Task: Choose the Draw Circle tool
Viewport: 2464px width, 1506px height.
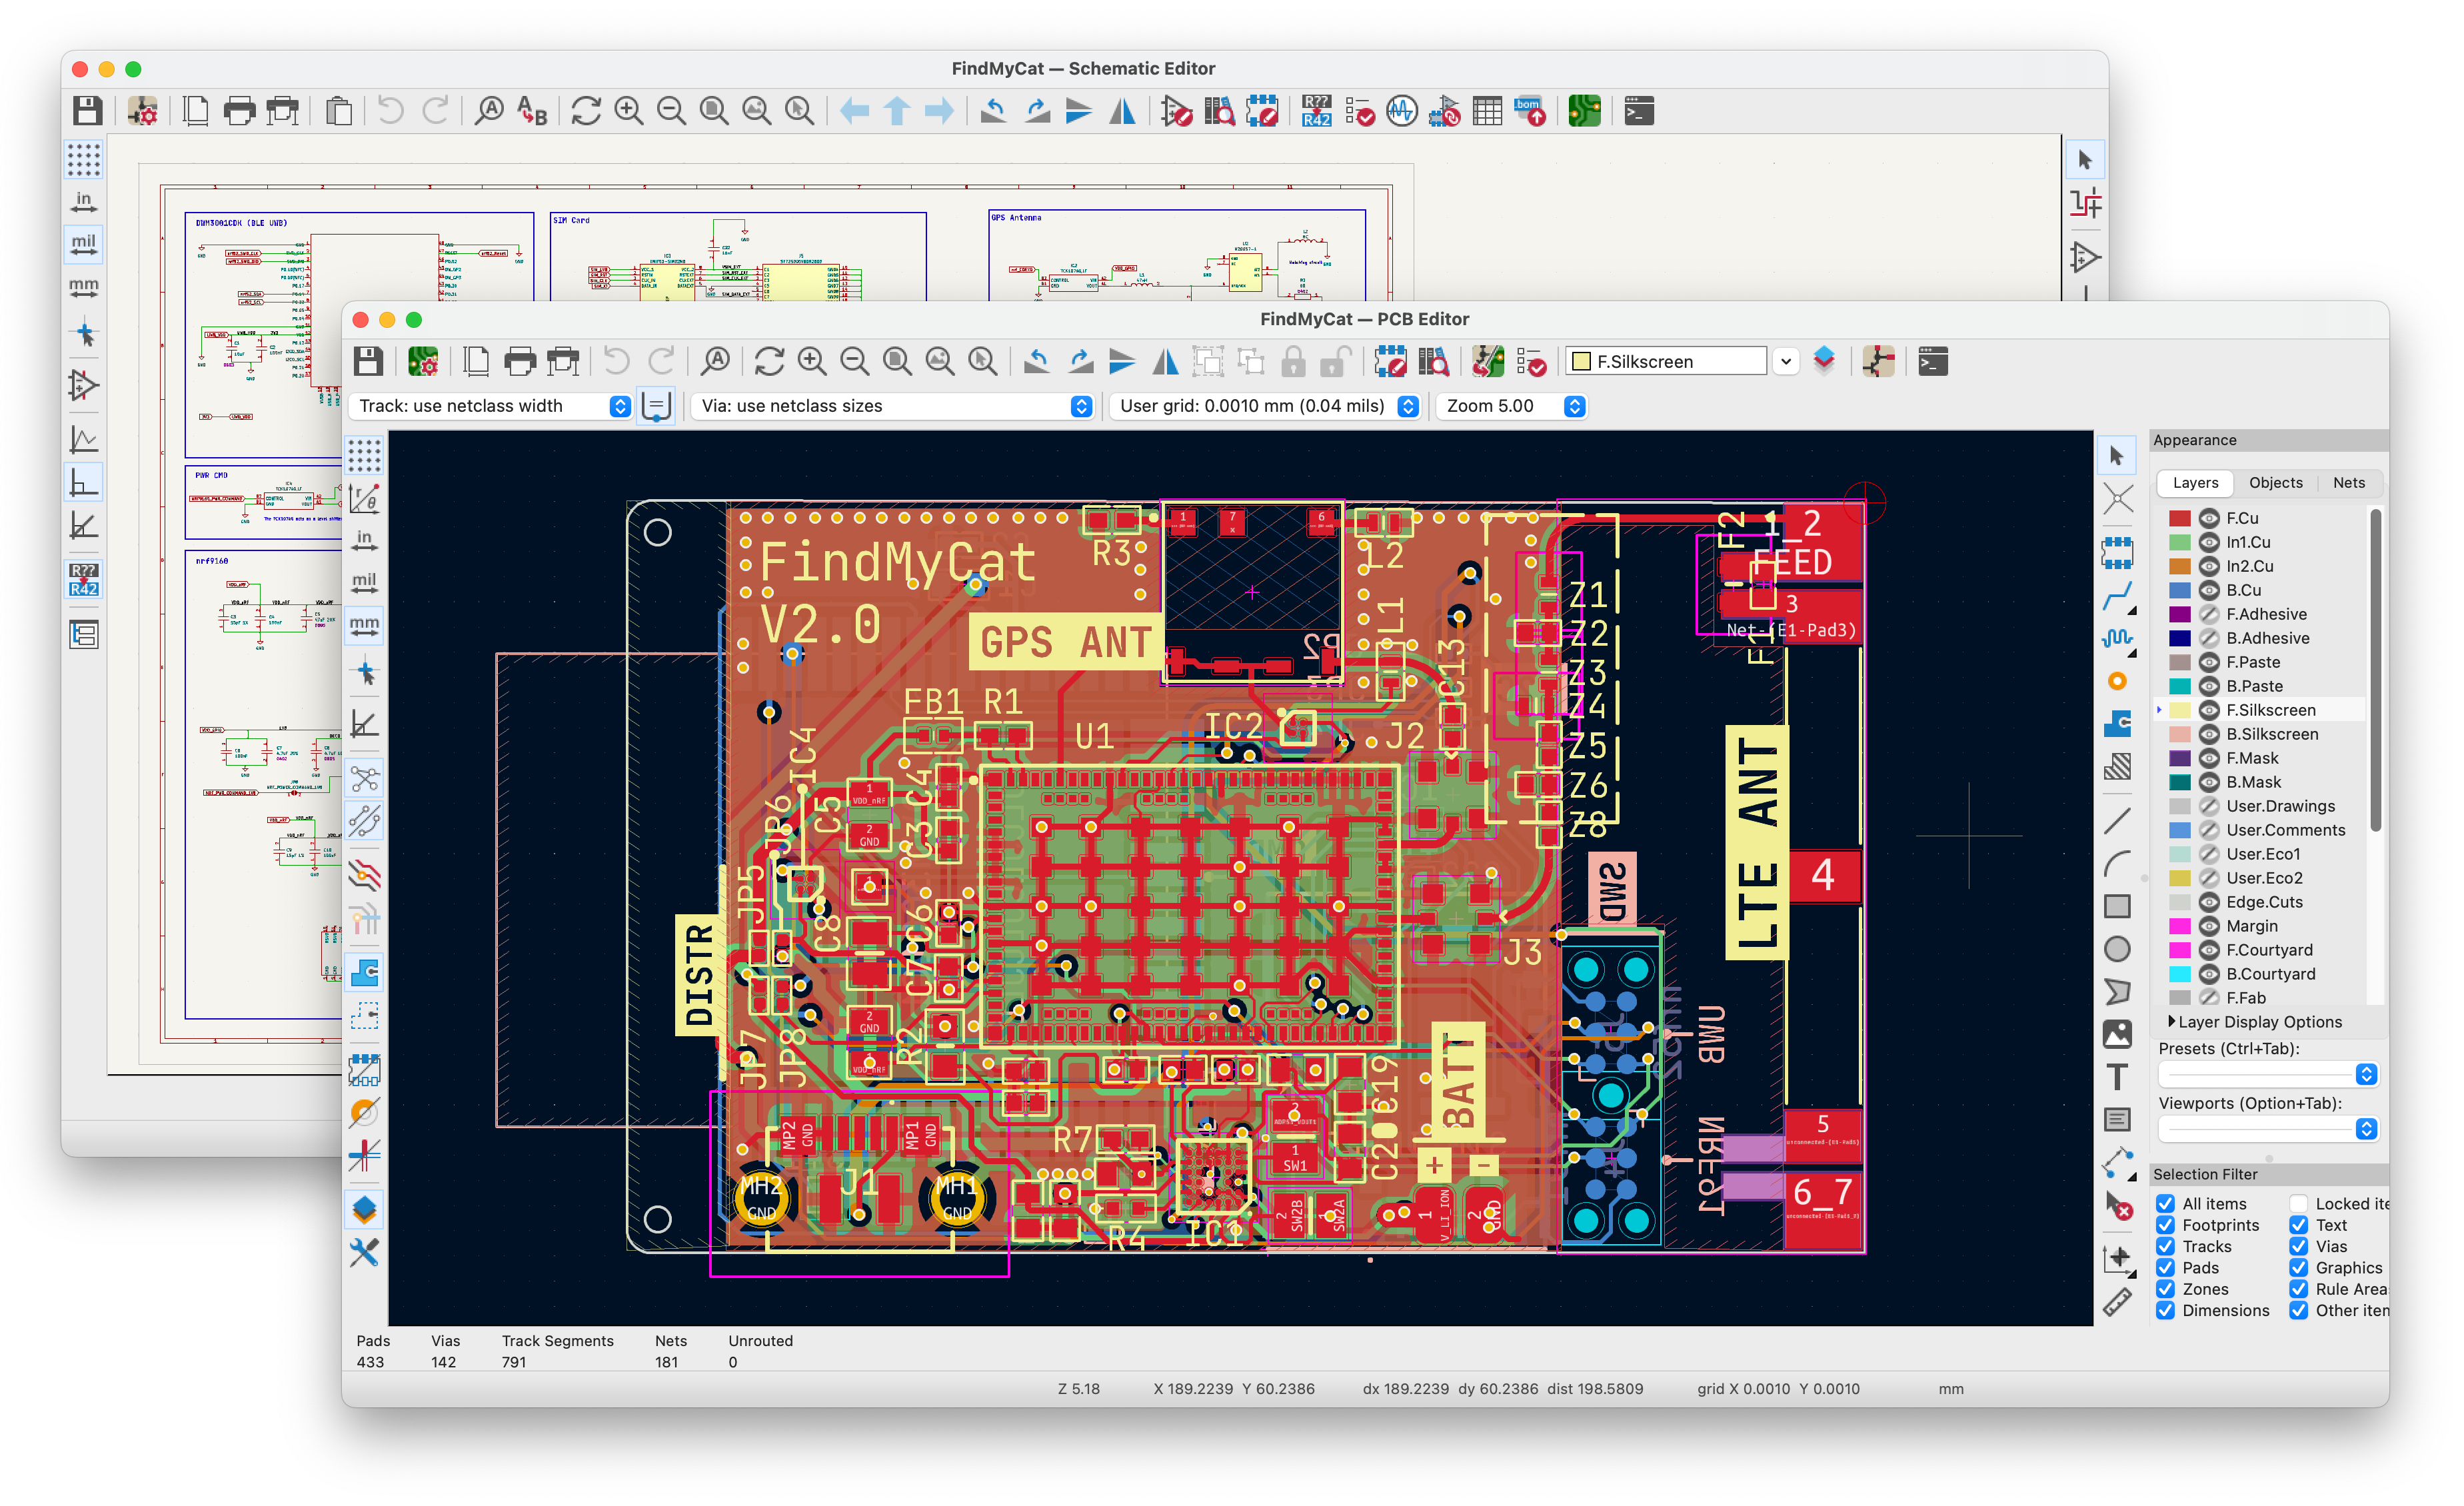Action: [x=2117, y=949]
